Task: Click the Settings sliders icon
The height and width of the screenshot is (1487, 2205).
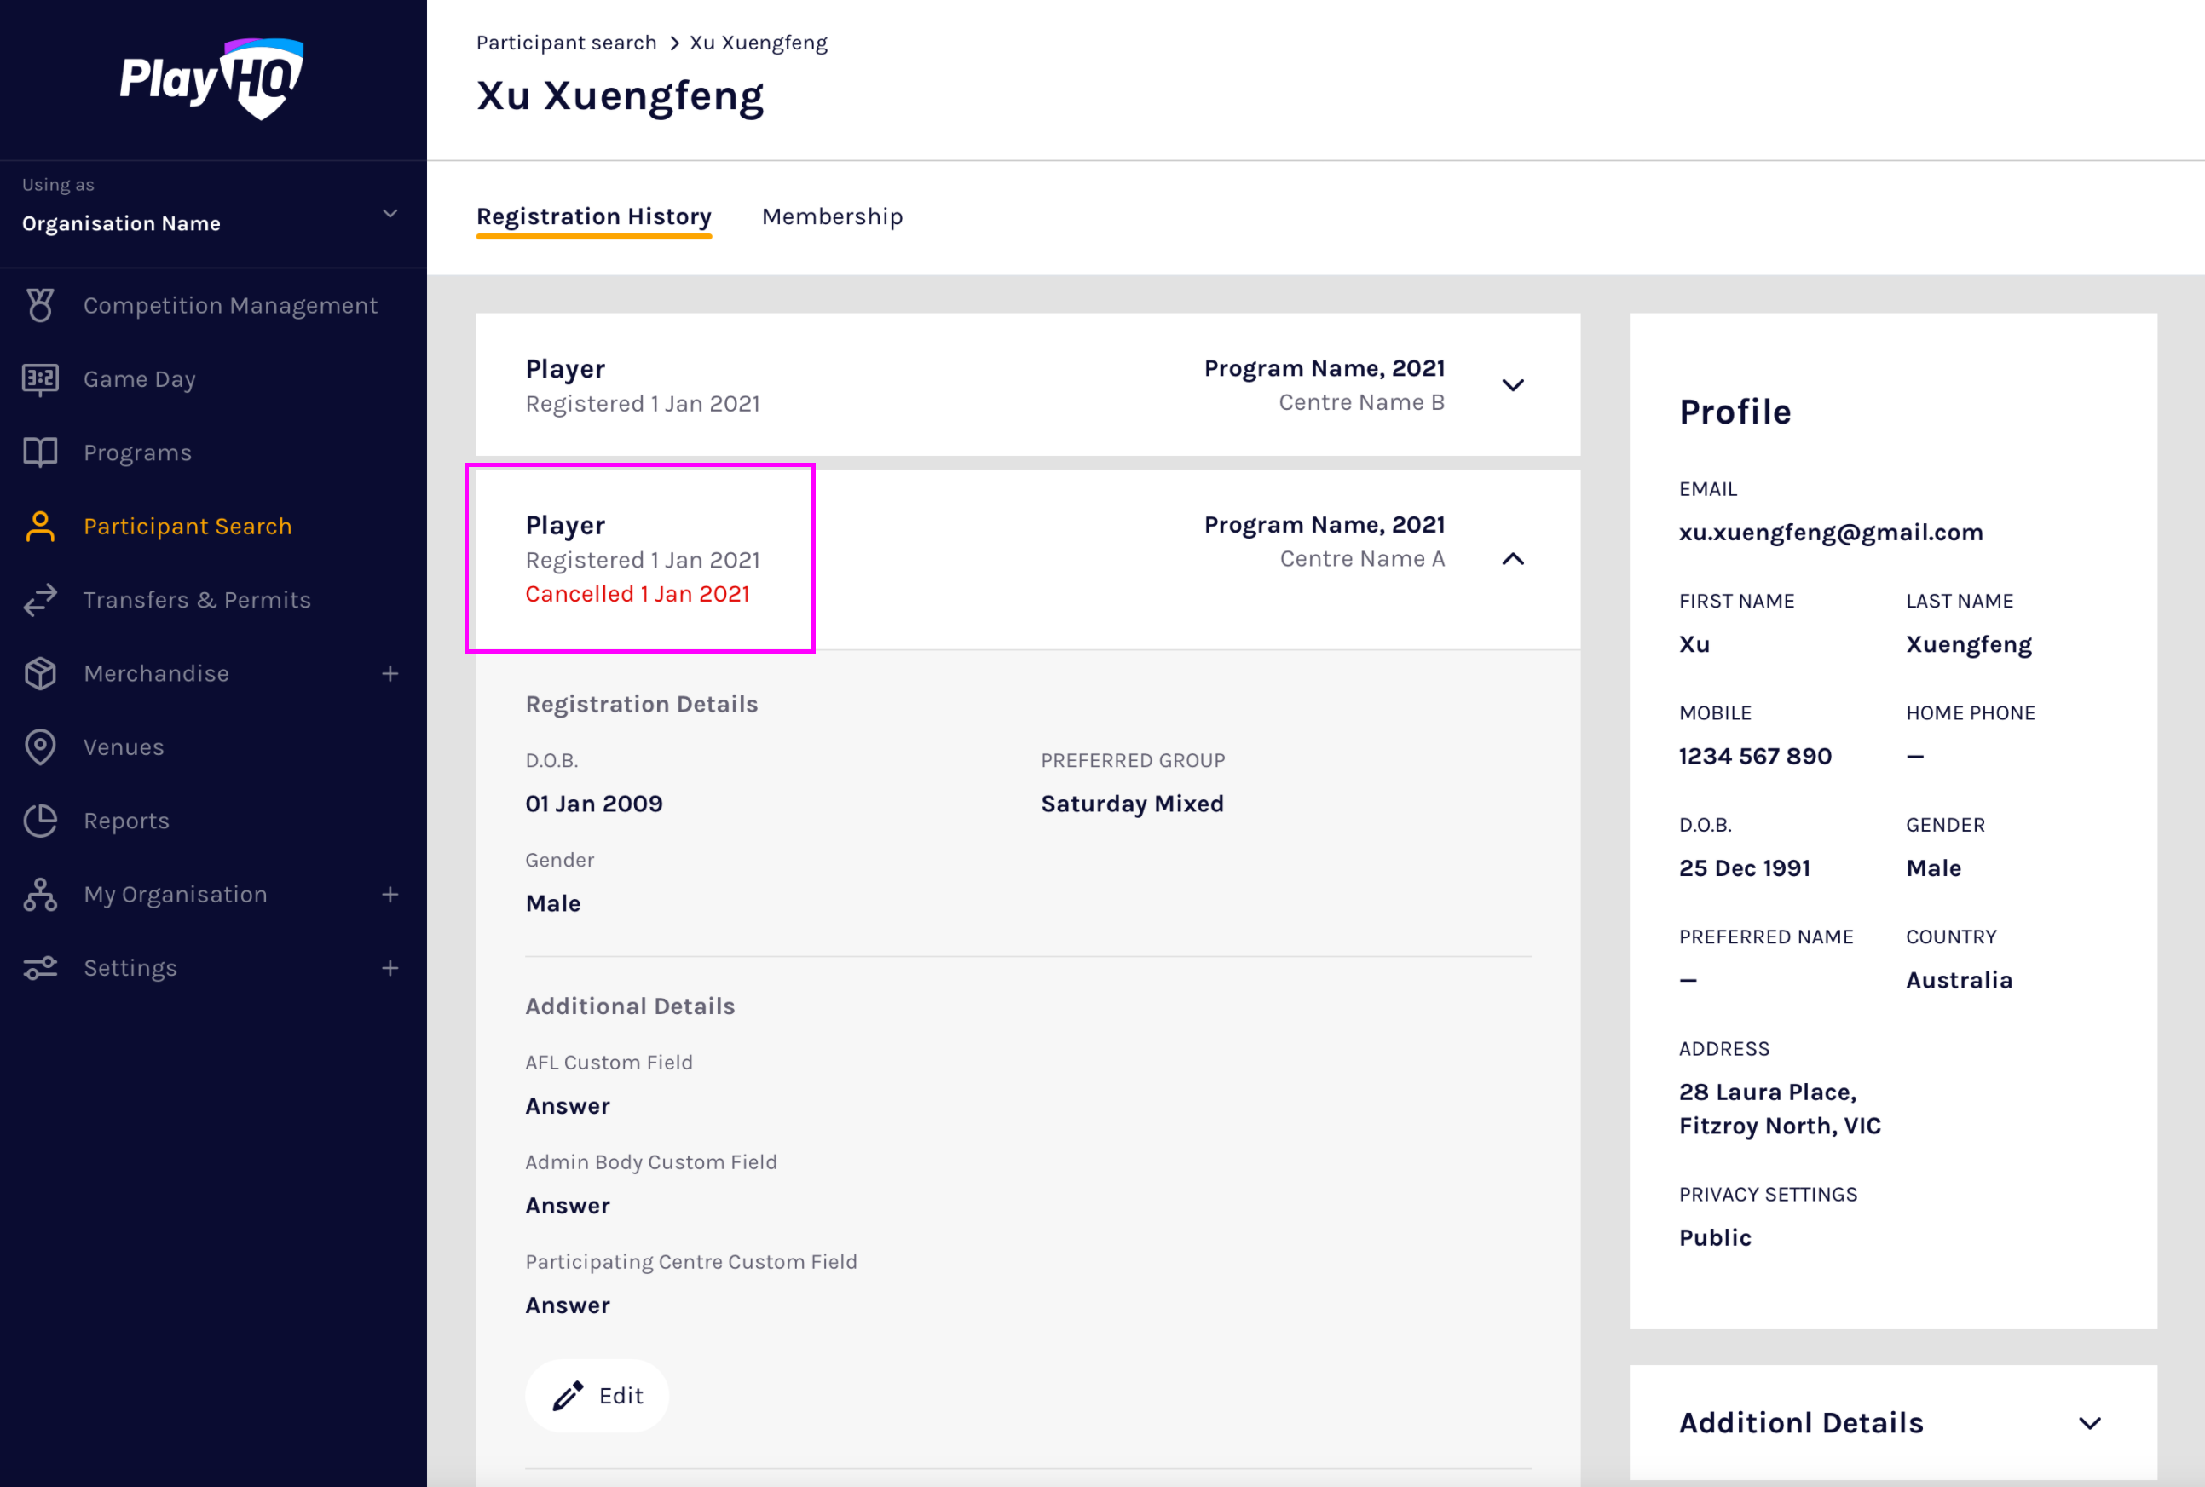Action: (x=40, y=968)
